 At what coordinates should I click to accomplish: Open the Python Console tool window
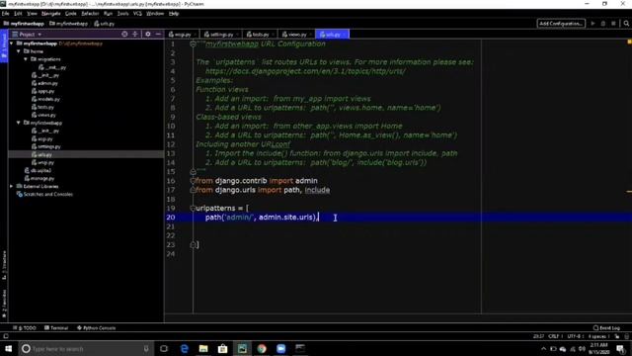pyautogui.click(x=96, y=327)
